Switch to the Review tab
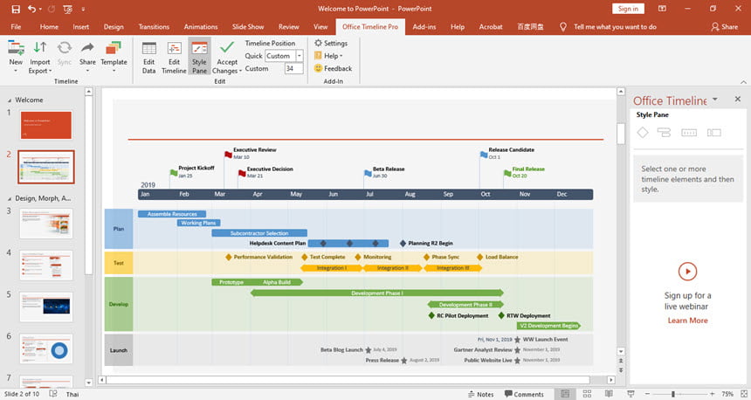 (289, 27)
